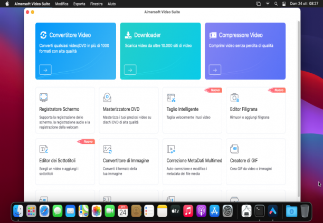323x223 pixels.
Task: Open the Modifica menu
Action: point(62,4)
